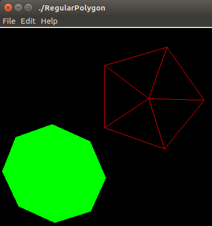Maximize the RegularPolygon window
212x226 pixels.
28,8
